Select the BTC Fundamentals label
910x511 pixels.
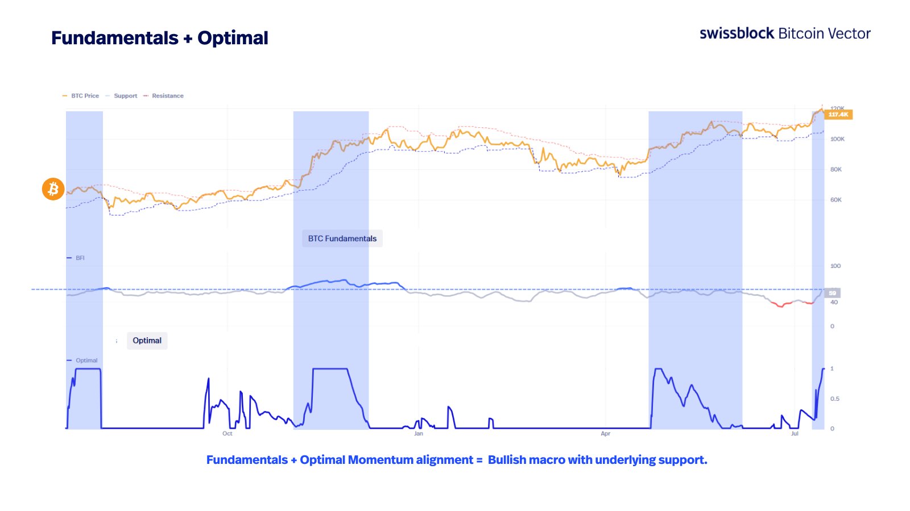pos(342,238)
